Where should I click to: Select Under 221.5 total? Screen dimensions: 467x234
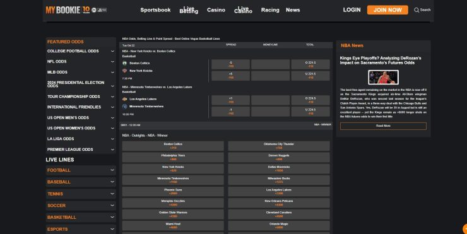click(310, 76)
